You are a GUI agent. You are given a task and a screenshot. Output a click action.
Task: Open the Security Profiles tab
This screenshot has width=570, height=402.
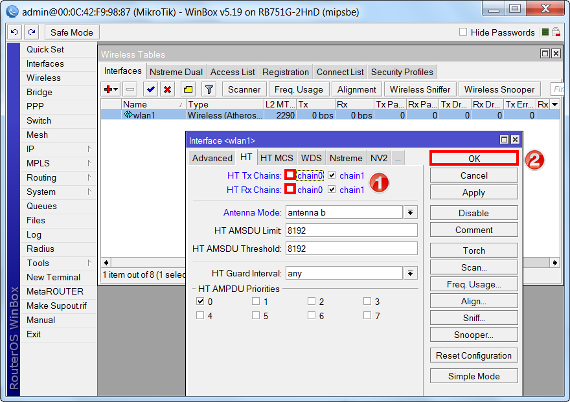pyautogui.click(x=402, y=72)
